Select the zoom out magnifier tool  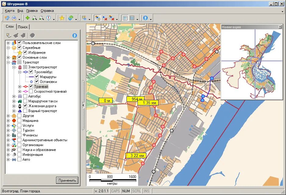pos(41,18)
